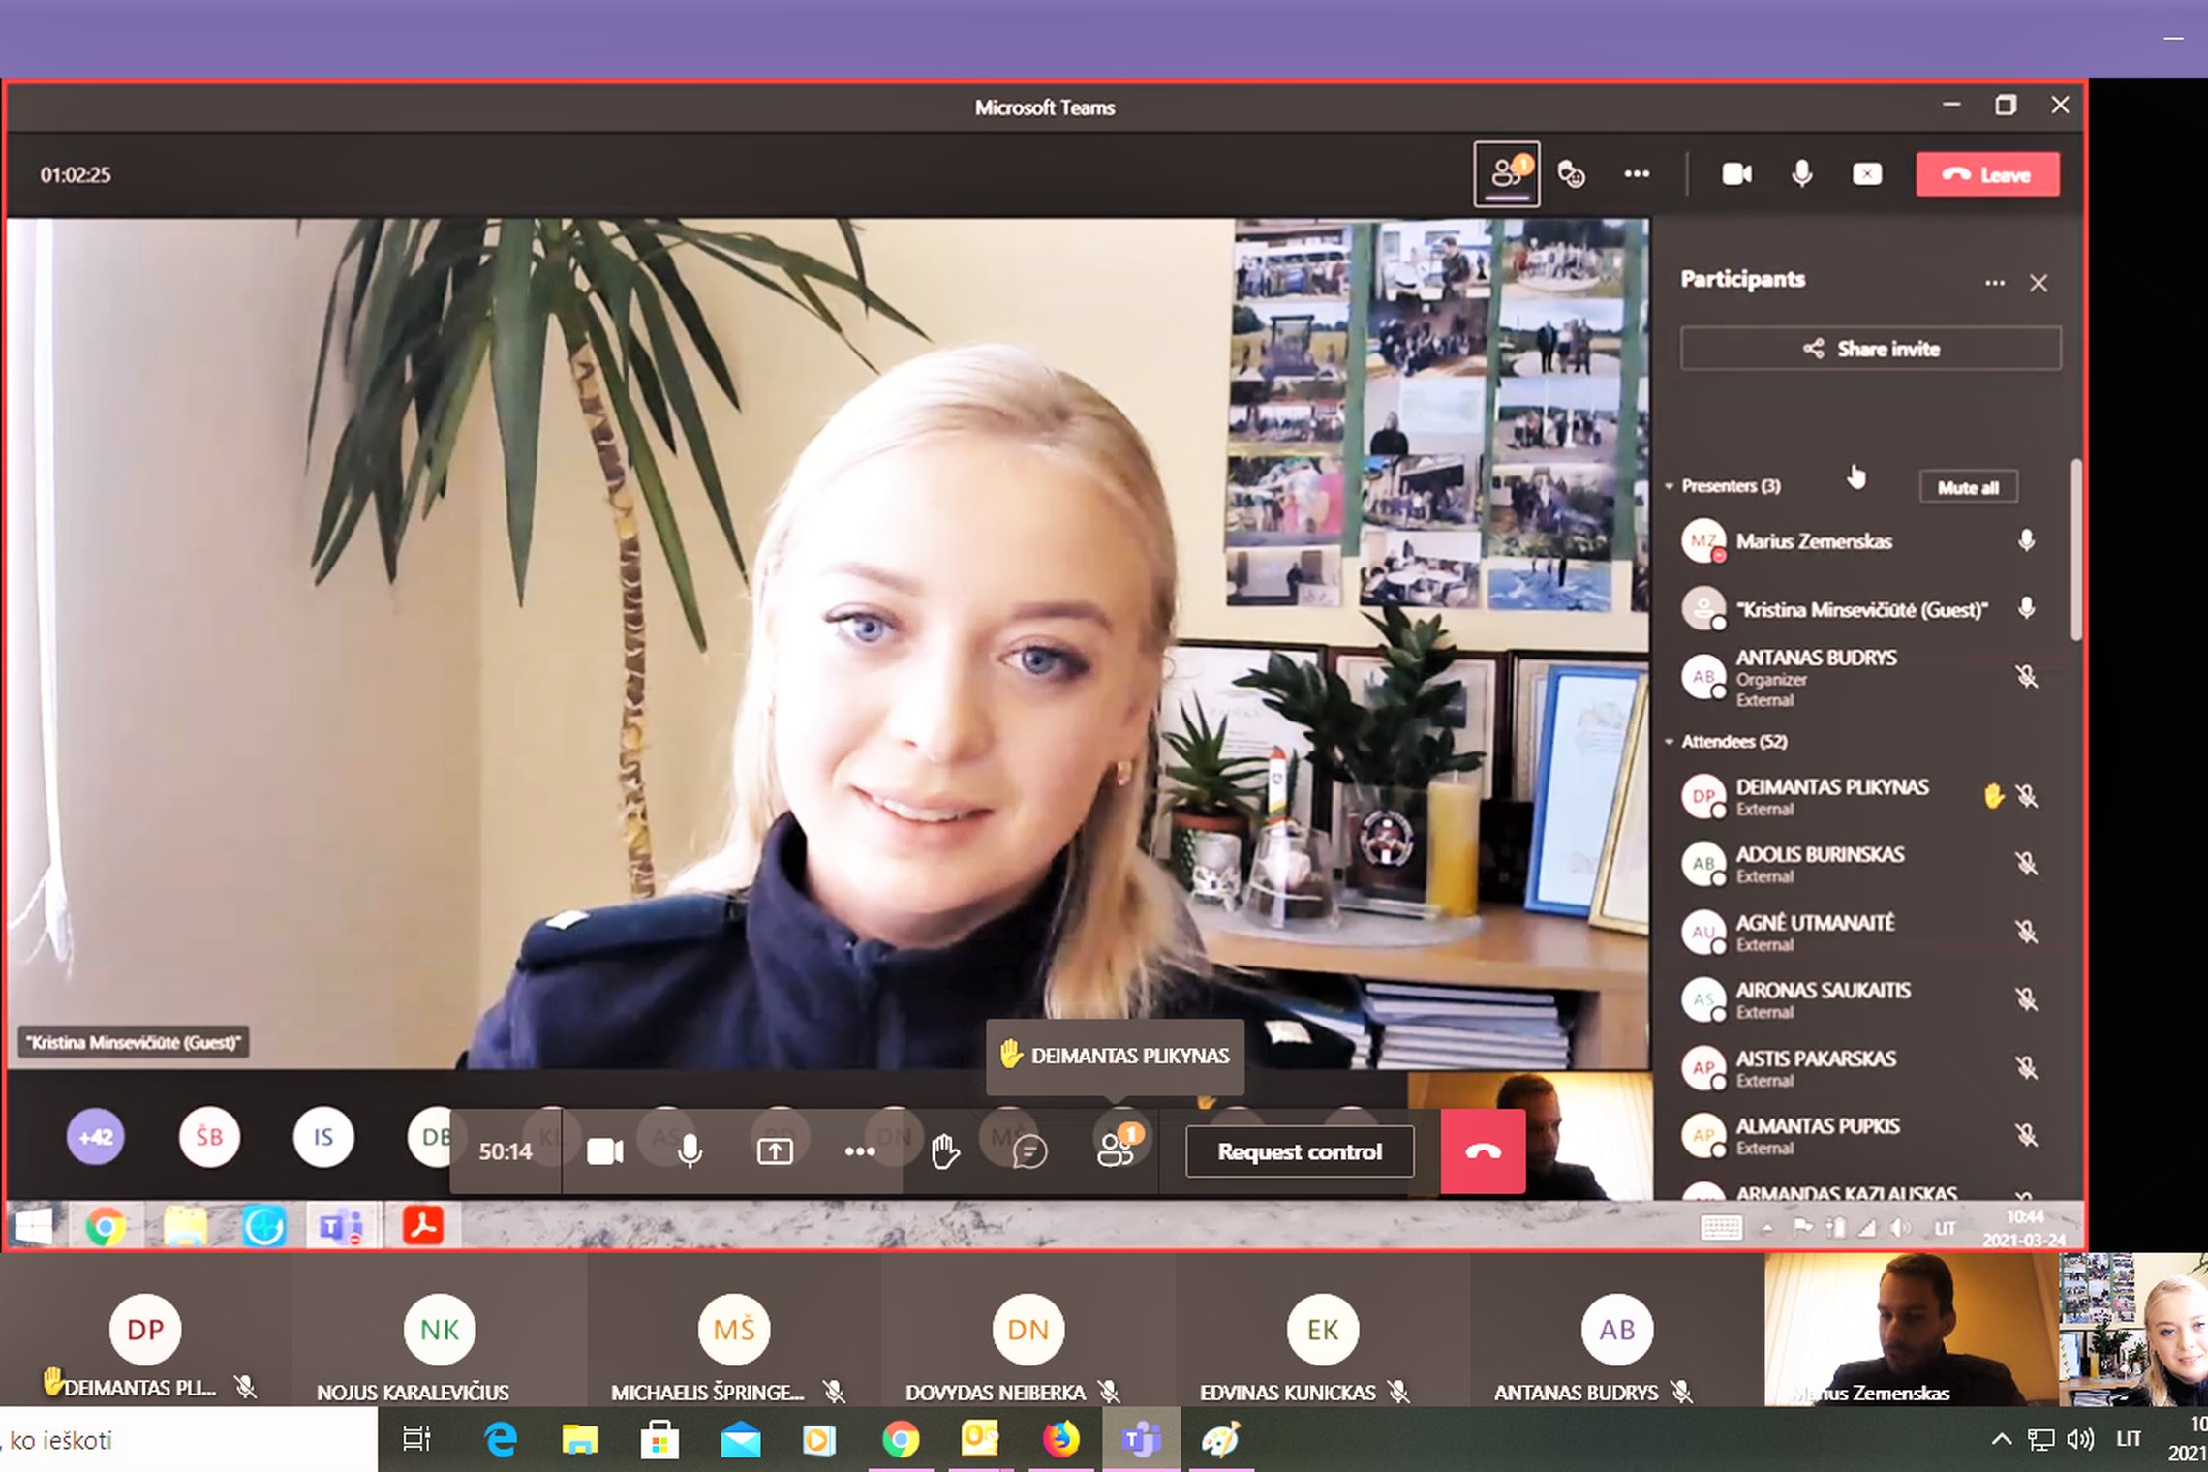The image size is (2208, 1472).
Task: Click AGNĖ UTMANAITĖ muted mic icon
Action: [x=2026, y=932]
